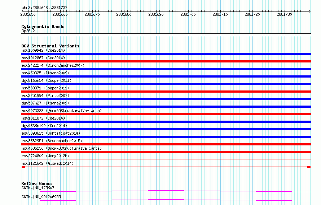
Task: Click the blue bar under dgv8165n54
Action: (x=166, y=84)
